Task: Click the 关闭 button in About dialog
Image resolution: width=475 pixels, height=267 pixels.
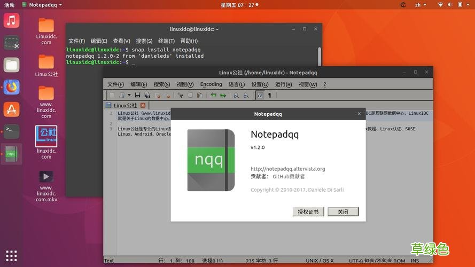Action: [x=343, y=211]
